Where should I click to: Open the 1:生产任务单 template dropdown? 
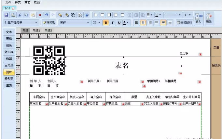(36, 23)
